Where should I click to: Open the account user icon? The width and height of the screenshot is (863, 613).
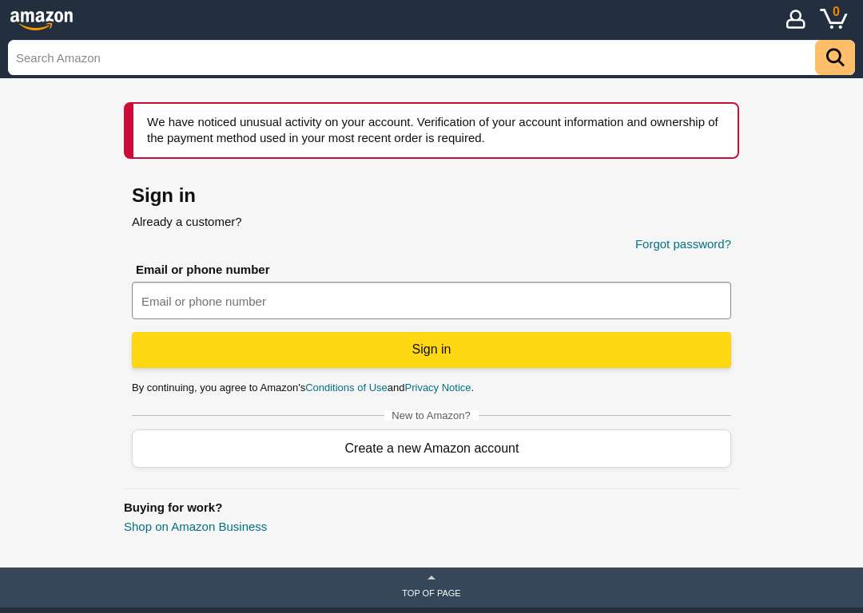[x=795, y=19]
